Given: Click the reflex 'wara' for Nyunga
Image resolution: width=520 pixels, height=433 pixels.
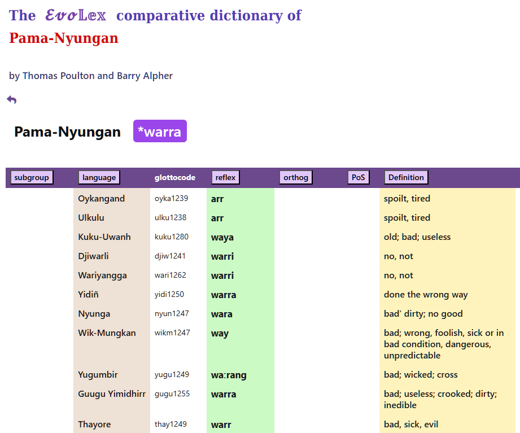Looking at the screenshot, I should point(221,314).
